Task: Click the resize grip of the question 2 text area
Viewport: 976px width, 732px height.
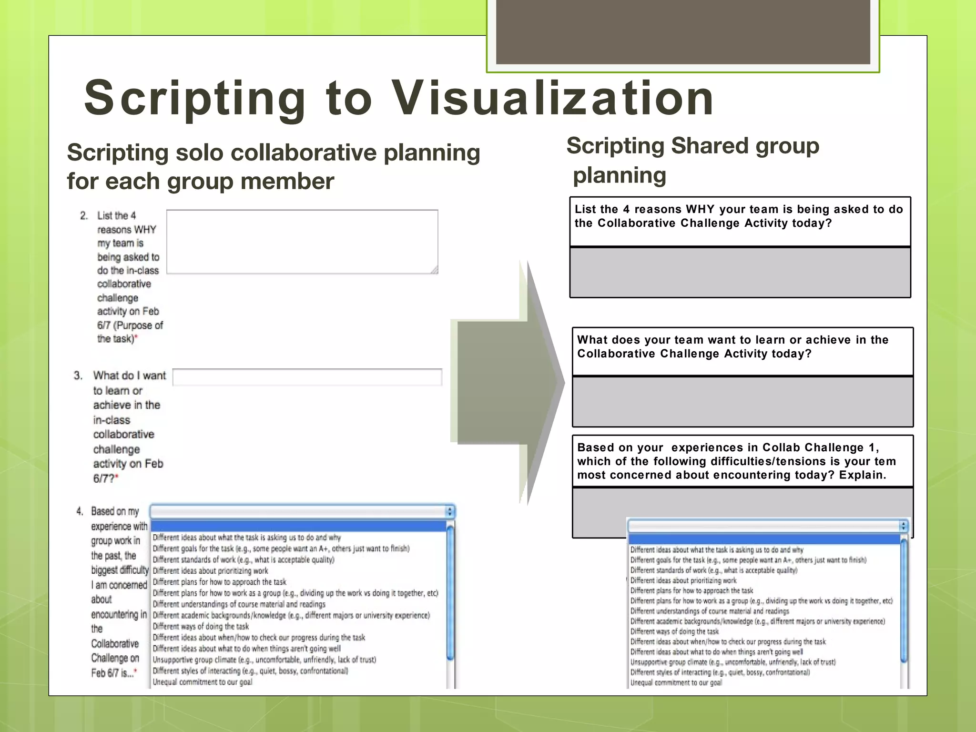Action: pos(434,270)
